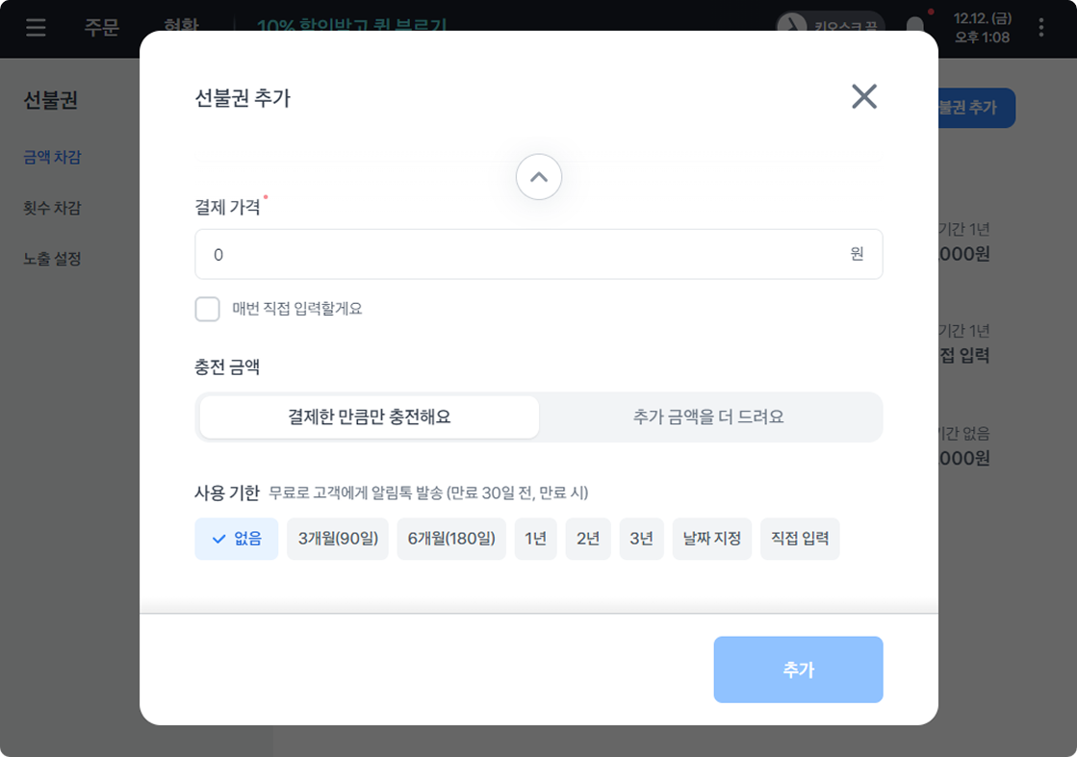Select 없음 usage period chip
The height and width of the screenshot is (757, 1077).
237,539
